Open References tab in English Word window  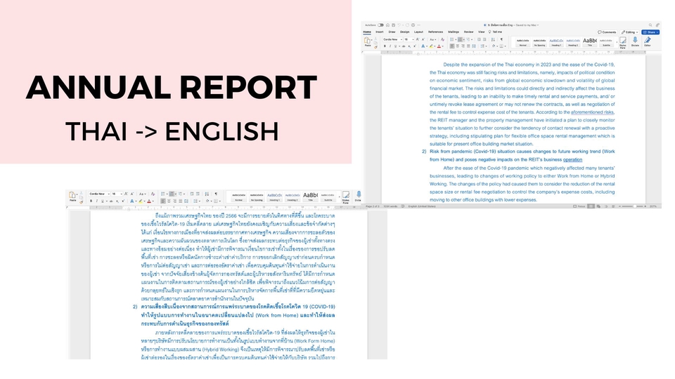436,32
